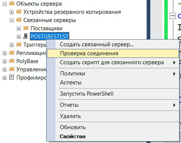Viewport: 181px width, 143px height.
Task: Select the PolyBase tree label
Action: (x=27, y=61)
